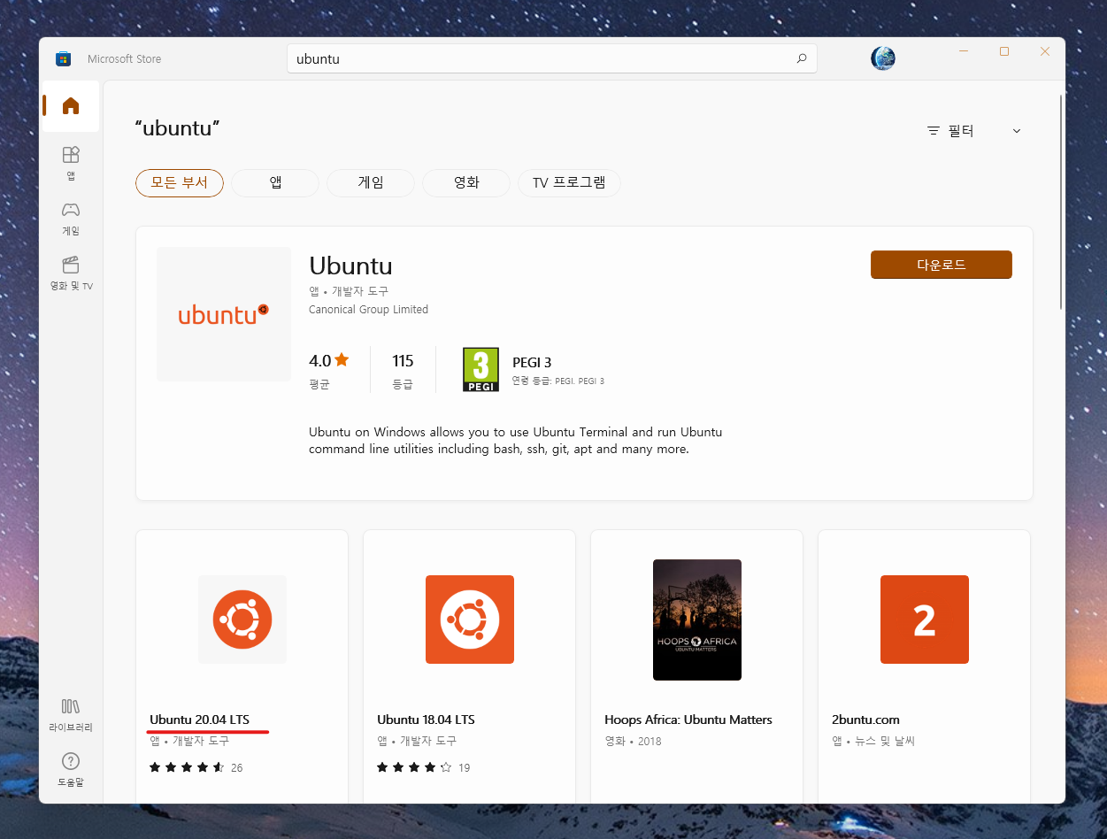
Task: Click the search magnifier icon
Action: pos(802,58)
